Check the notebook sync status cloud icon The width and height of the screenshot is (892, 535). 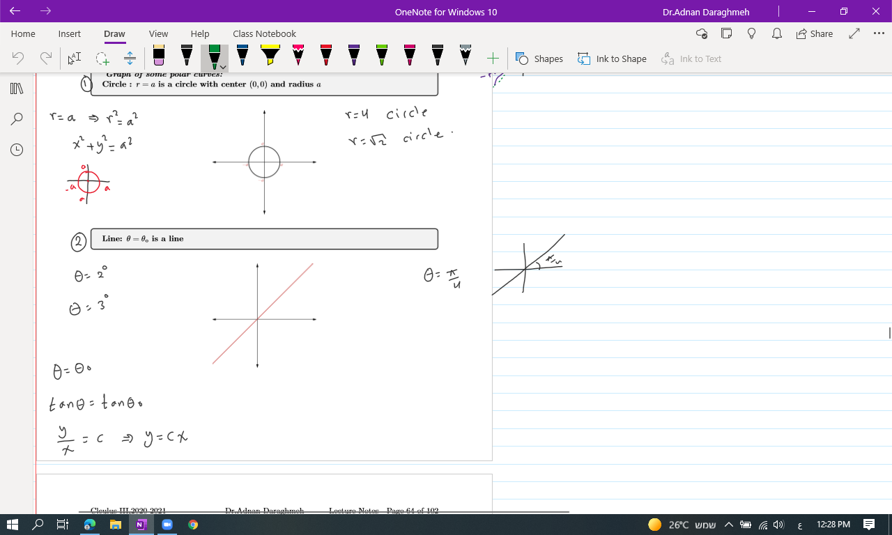(x=702, y=33)
